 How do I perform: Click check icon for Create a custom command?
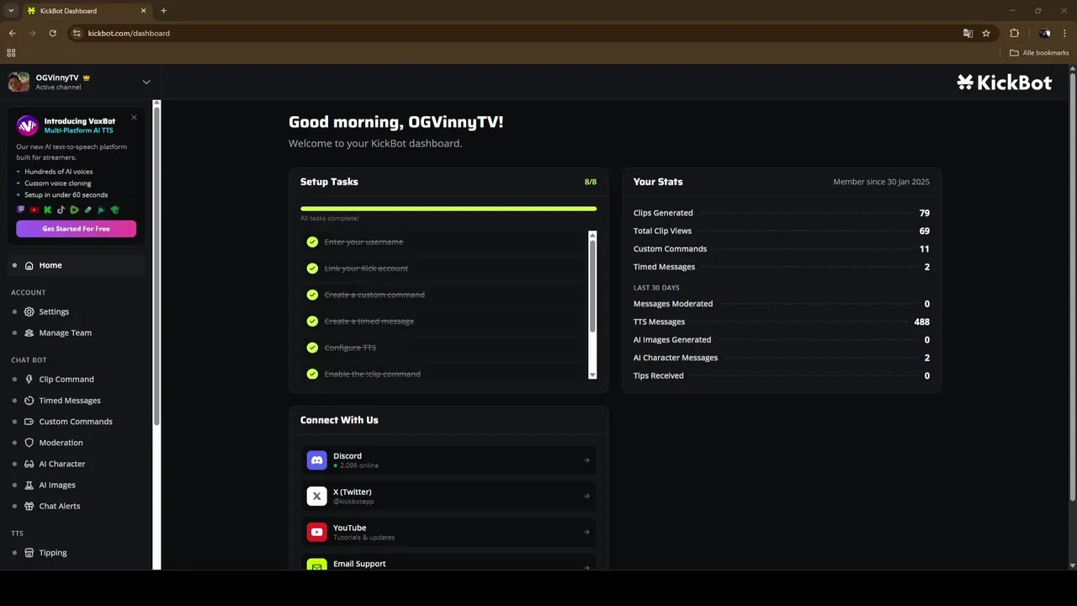[x=312, y=295]
